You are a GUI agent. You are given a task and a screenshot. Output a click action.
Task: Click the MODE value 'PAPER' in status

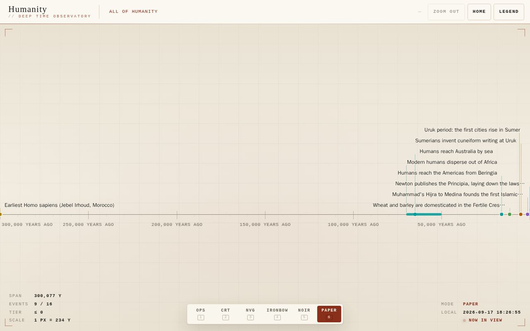[x=470, y=304]
